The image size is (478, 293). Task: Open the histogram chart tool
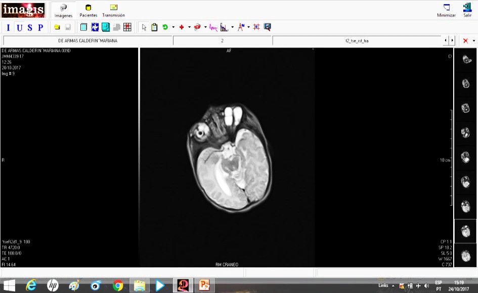coord(224,27)
